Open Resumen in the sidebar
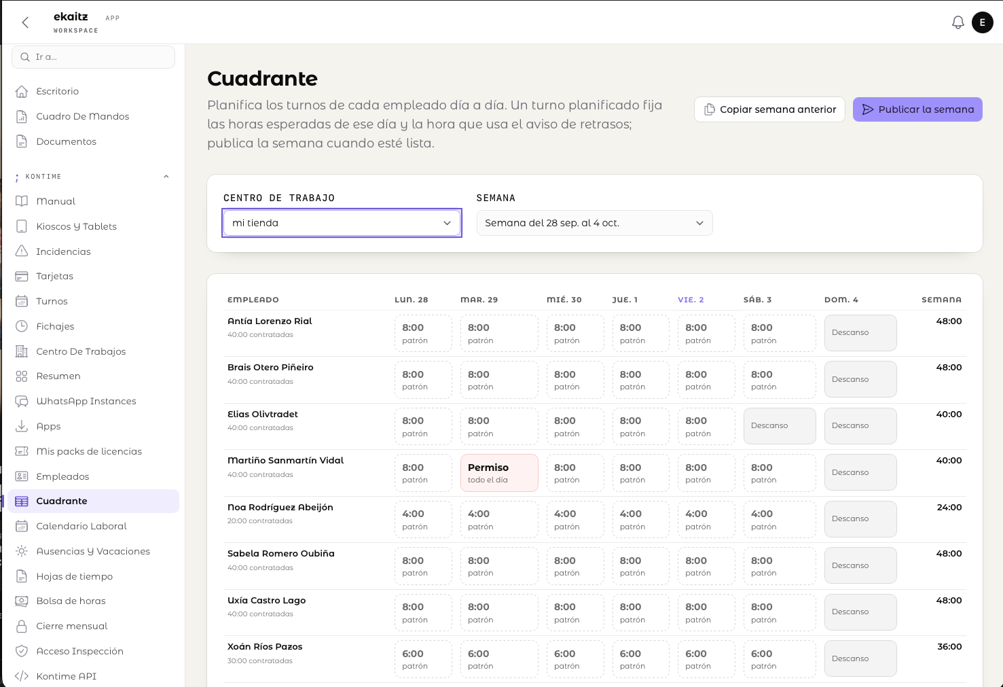1003x687 pixels. click(94, 376)
